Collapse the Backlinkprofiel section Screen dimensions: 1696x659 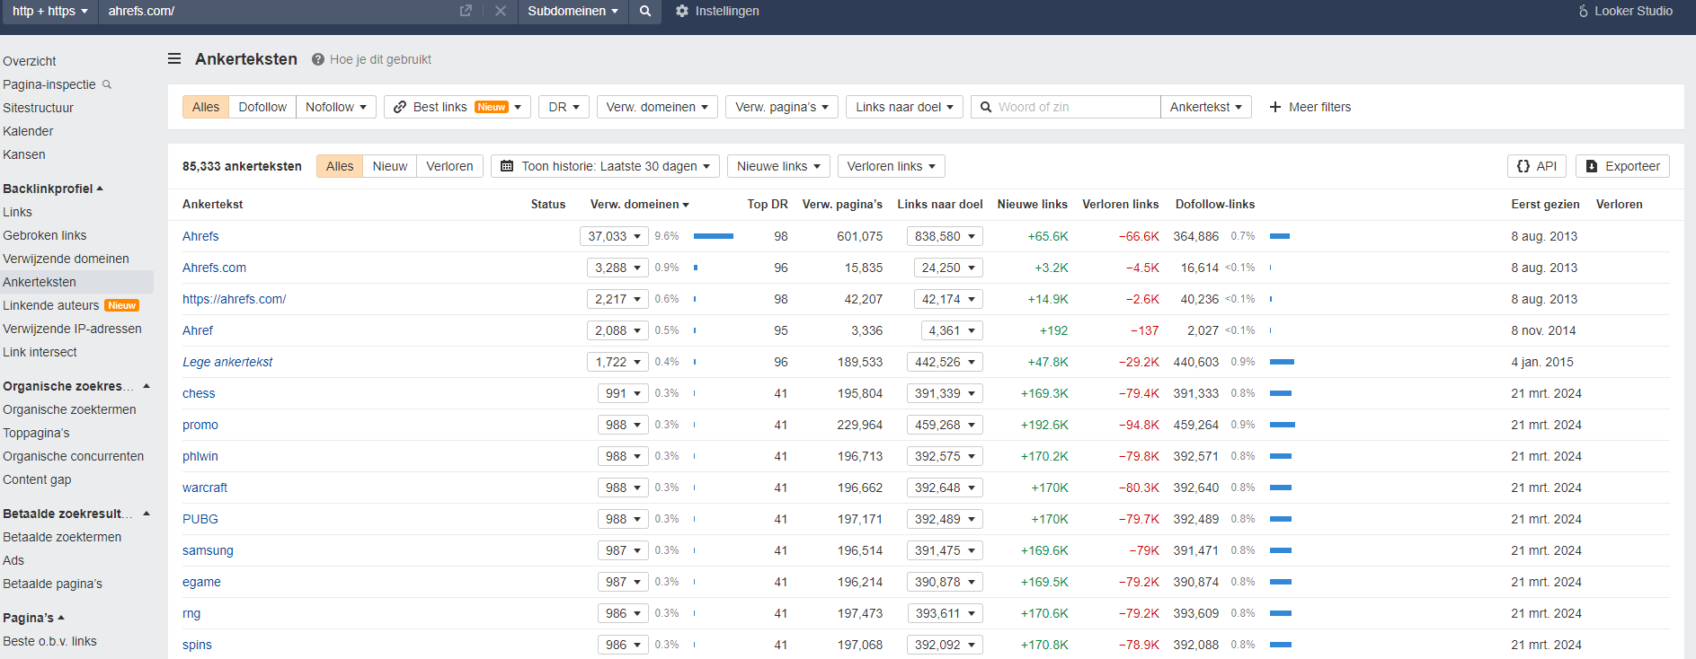click(53, 189)
